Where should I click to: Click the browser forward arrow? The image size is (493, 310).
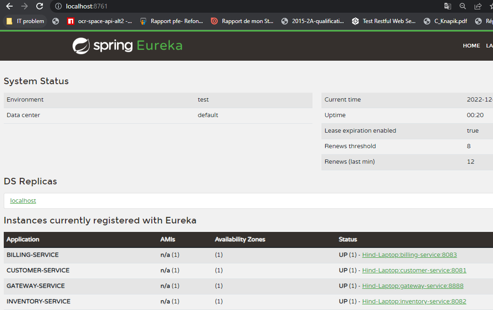click(25, 6)
